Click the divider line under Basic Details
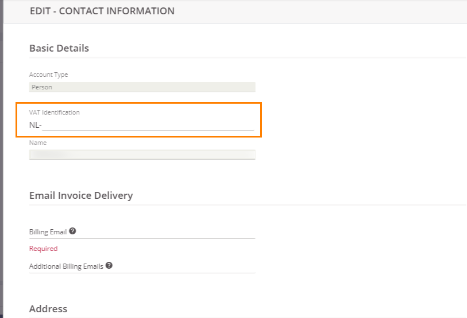The width and height of the screenshot is (467, 318). 247,58
